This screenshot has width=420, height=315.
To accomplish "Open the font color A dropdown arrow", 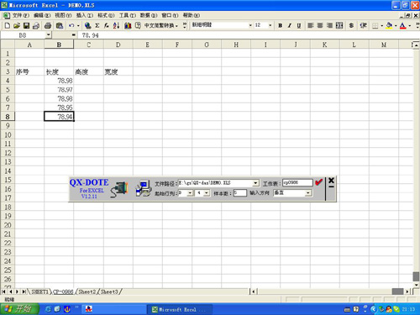I will pyautogui.click(x=410, y=26).
